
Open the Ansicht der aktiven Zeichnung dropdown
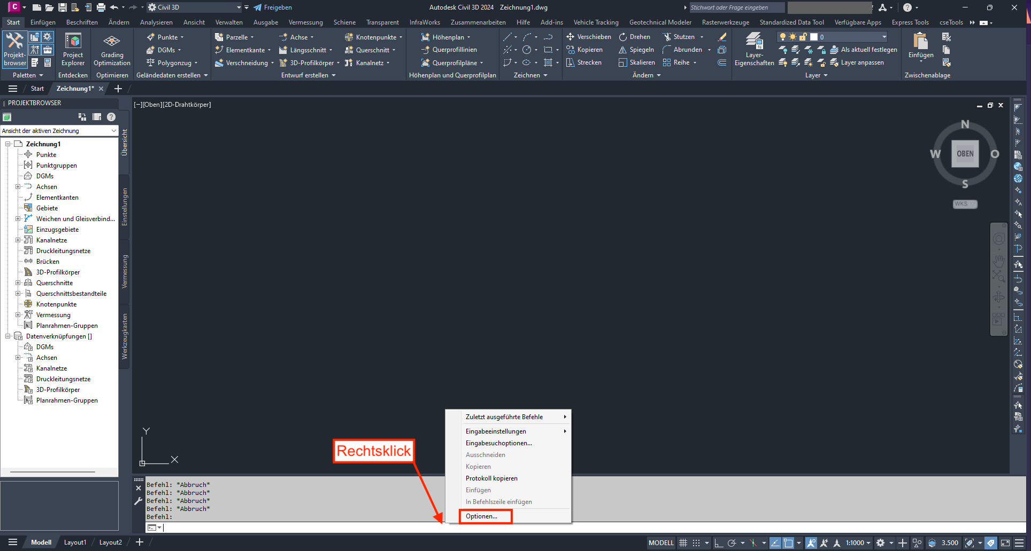(59, 131)
